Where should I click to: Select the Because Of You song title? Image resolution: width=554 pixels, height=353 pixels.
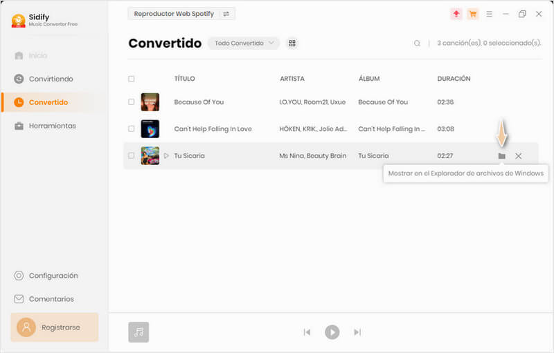[x=199, y=102]
